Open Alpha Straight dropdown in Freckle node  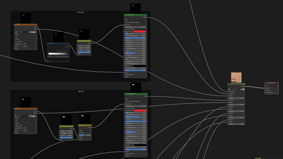(x=30, y=46)
